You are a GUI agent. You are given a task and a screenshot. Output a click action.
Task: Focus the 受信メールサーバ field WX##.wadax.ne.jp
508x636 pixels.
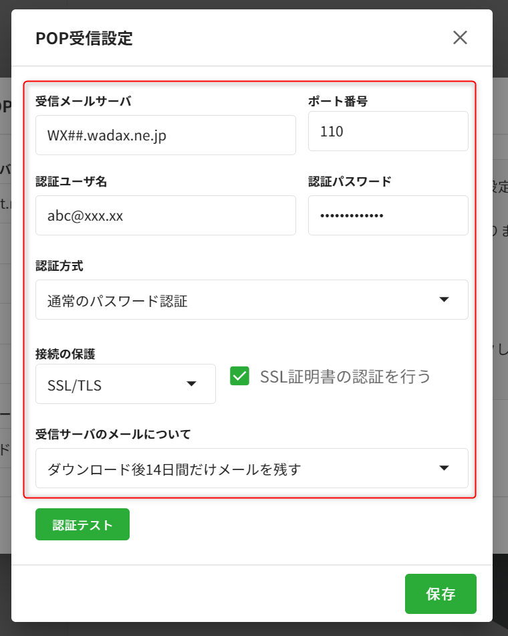[166, 135]
